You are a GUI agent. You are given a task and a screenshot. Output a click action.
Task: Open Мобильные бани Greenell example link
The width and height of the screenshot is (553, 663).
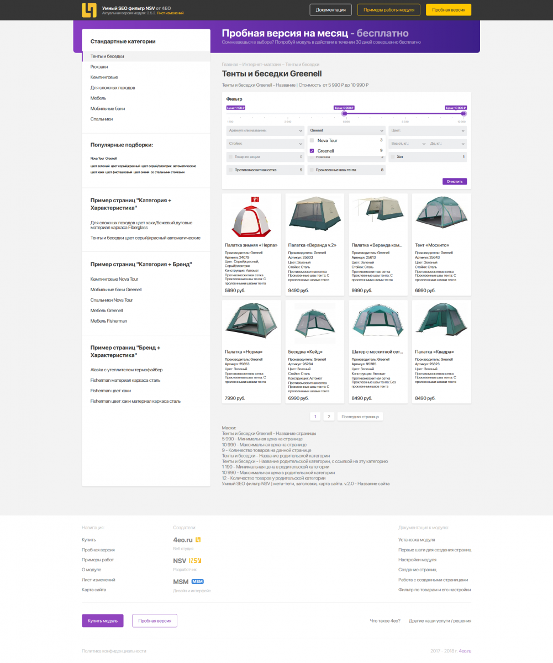pos(116,290)
